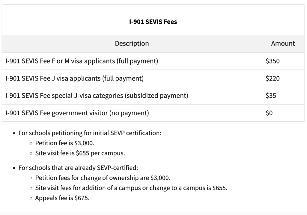Click the solid bullet before initial certification
307x215 pixels.
[x=14, y=134]
